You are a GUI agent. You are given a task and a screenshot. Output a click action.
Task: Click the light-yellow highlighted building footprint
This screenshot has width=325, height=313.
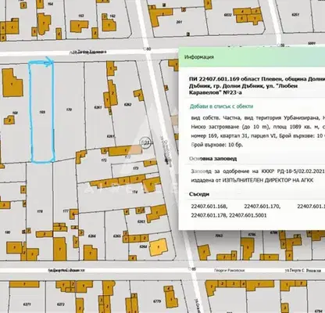(x=158, y=247)
